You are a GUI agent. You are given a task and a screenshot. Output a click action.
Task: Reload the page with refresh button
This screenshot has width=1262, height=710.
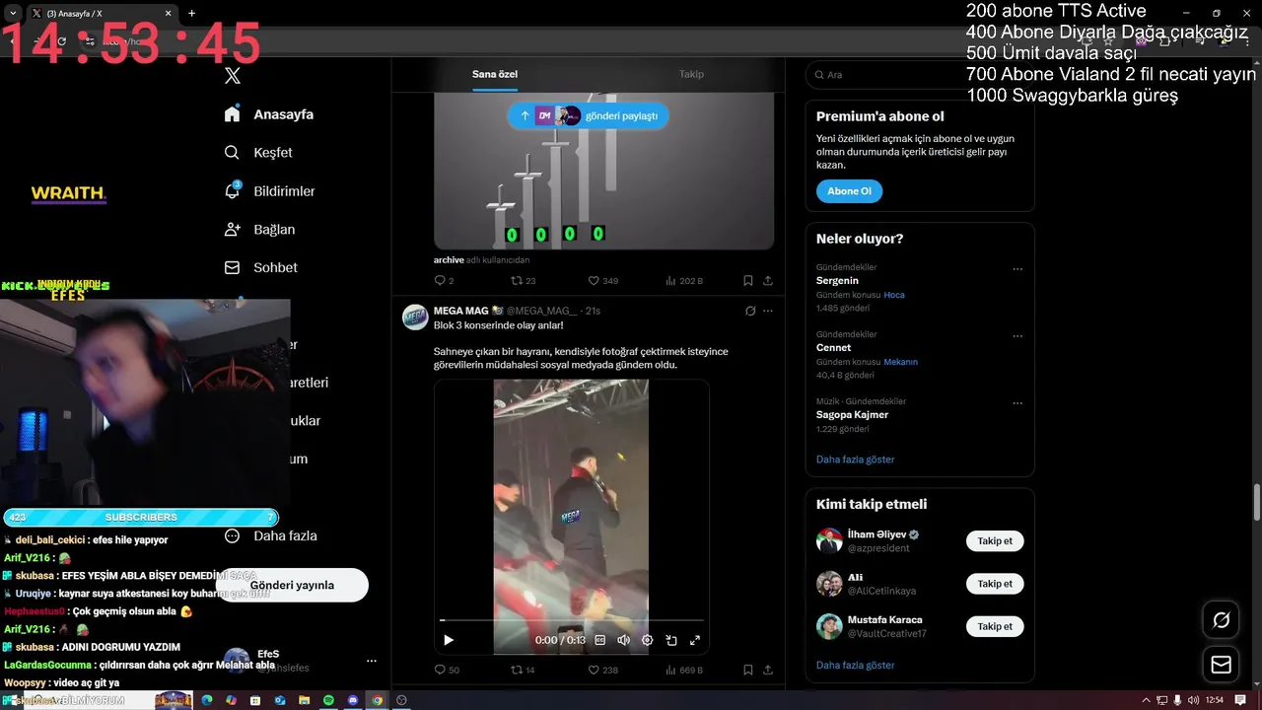(61, 41)
